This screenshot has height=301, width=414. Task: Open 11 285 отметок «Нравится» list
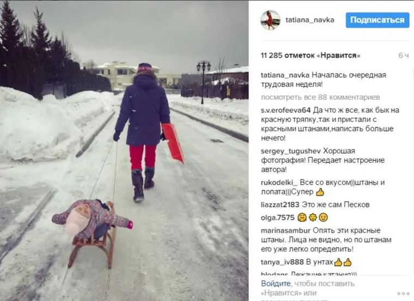tap(310, 56)
